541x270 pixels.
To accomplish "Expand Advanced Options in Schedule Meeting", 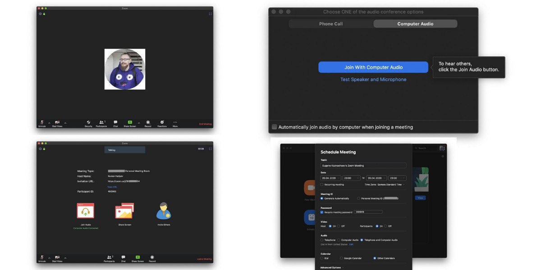I will 331,268.
